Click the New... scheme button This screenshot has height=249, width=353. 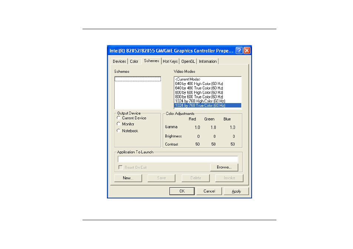[128, 178]
